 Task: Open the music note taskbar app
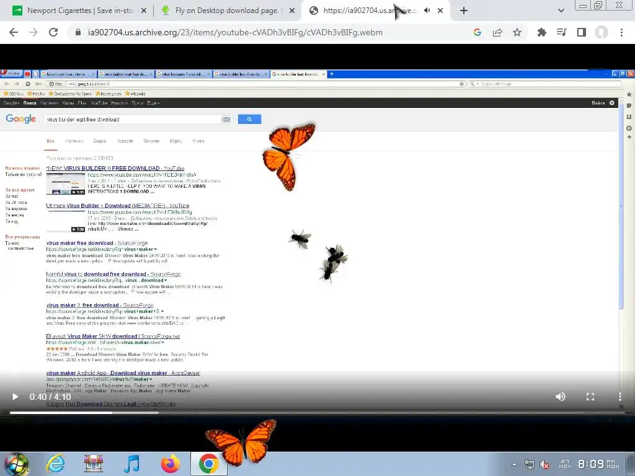[x=131, y=464]
